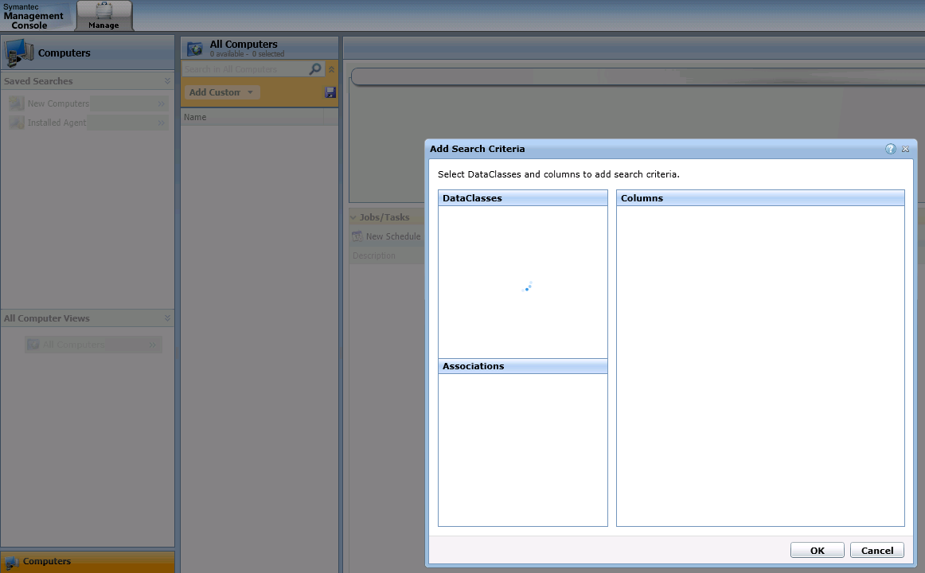Open the Add Custom dropdown
925x573 pixels.
coord(221,92)
